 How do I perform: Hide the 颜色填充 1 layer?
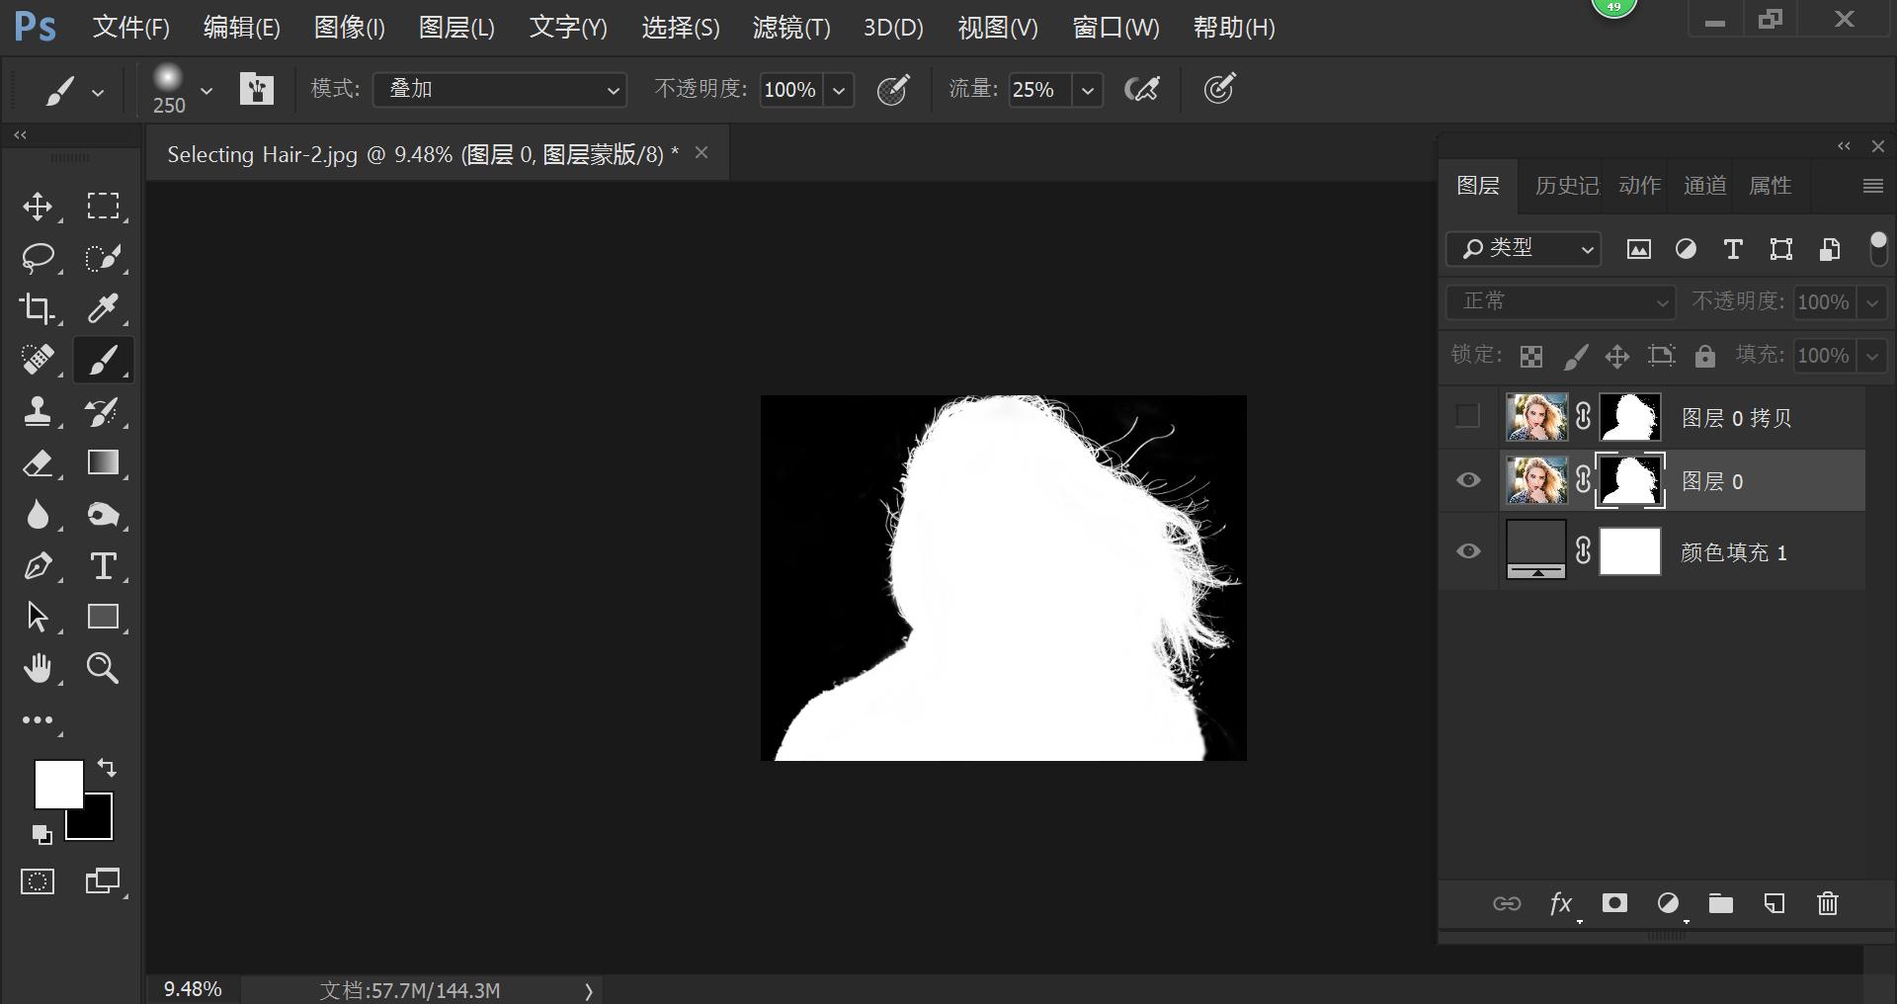point(1468,551)
